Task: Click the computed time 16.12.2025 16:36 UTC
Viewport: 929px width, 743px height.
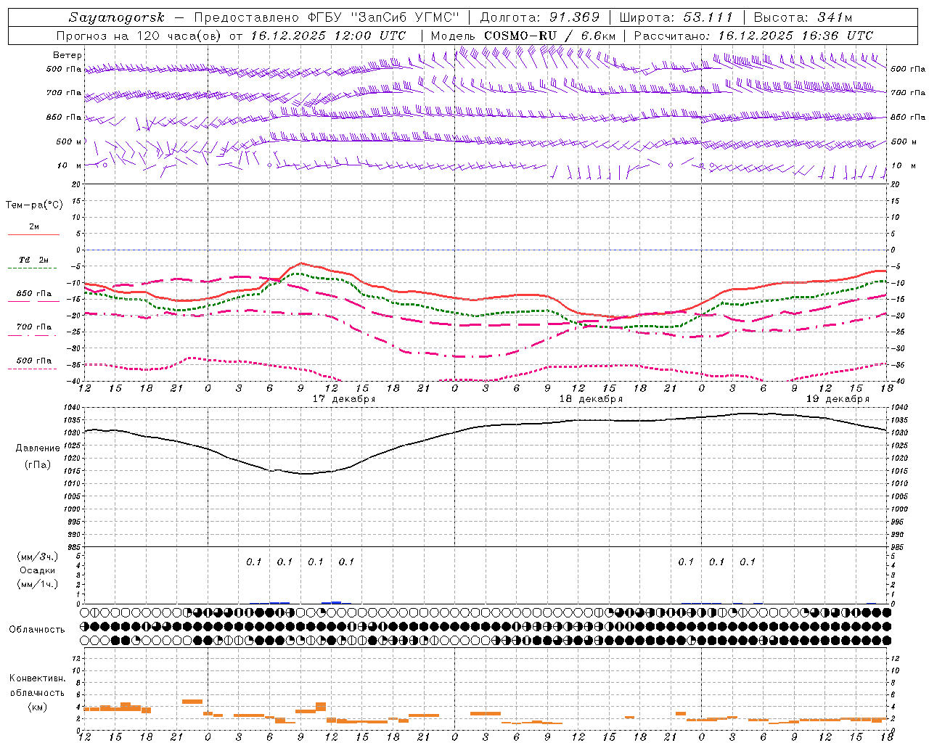Action: click(795, 36)
